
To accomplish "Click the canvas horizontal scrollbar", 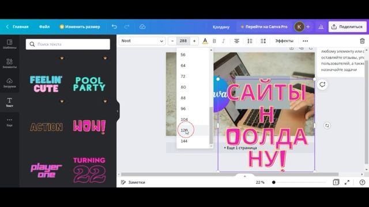I will (x=229, y=174).
